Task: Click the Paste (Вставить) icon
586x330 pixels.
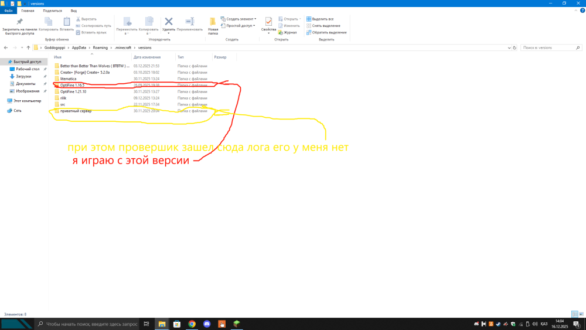Action: click(67, 22)
